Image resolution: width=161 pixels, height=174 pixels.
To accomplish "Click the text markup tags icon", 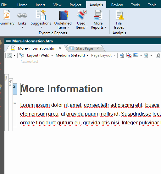I will [x=22, y=55].
